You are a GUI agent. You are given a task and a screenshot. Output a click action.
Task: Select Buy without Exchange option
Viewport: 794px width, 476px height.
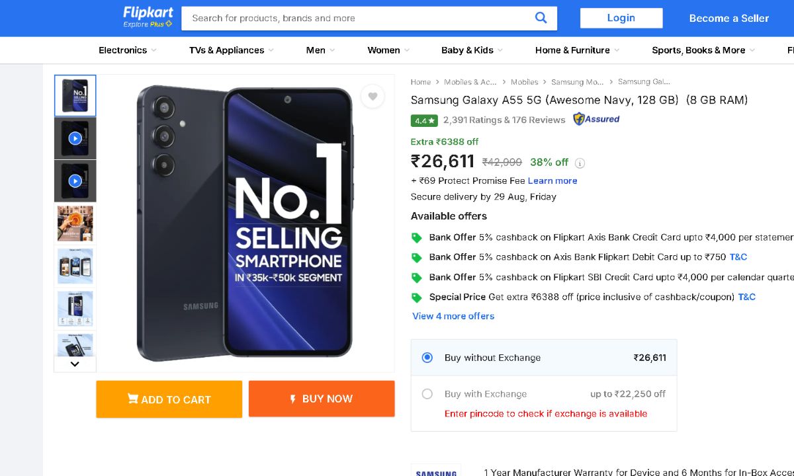(x=427, y=358)
